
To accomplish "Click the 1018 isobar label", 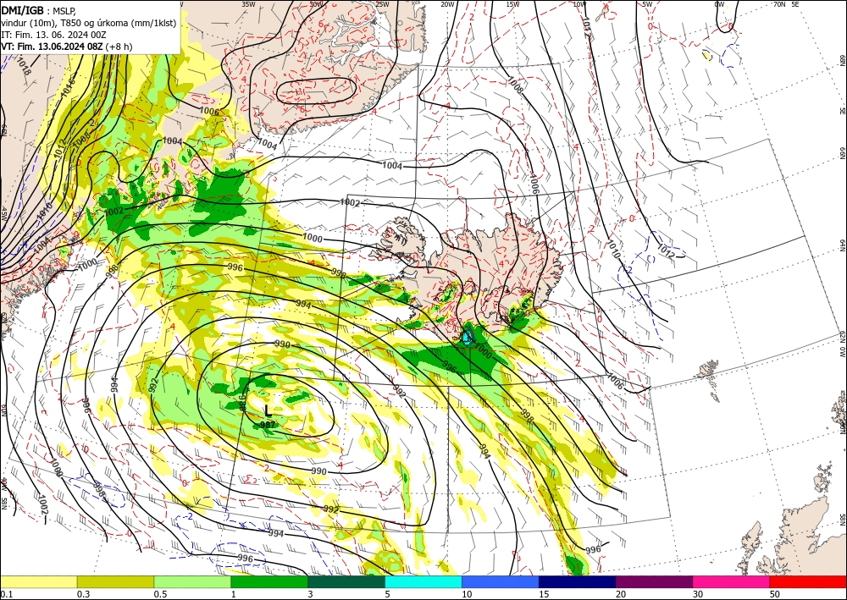I will coord(24,66).
